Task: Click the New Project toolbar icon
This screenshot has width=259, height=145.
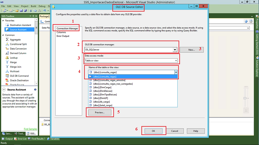Action: (x=4, y=11)
